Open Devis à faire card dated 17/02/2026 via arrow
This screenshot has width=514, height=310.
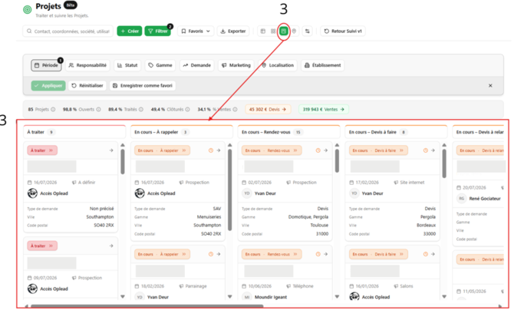point(433,150)
